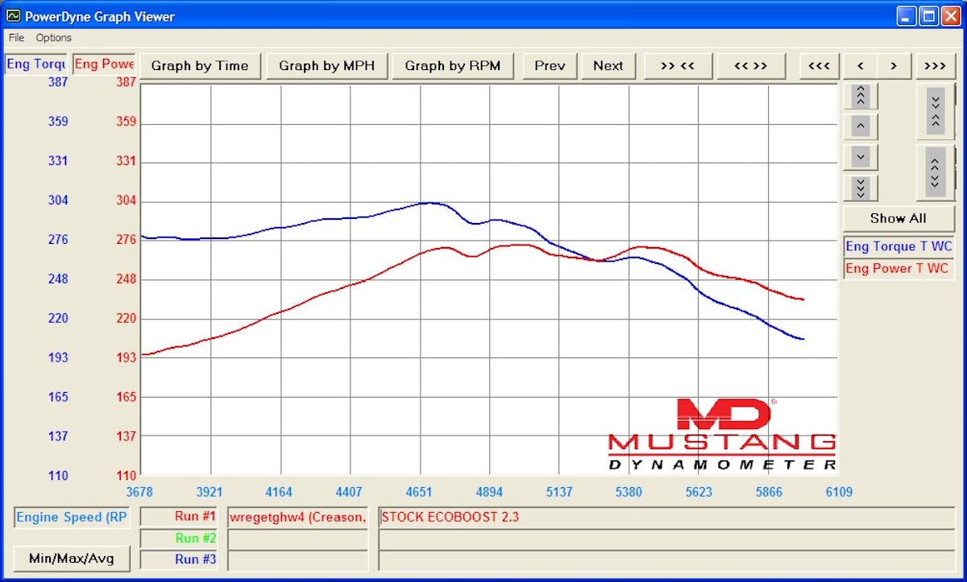Click the triple down-chevron vertical scroll button
967x582 pixels.
pos(861,188)
